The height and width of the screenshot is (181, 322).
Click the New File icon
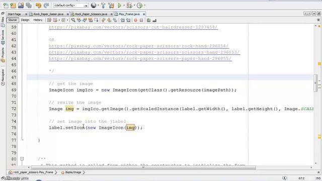6,6
